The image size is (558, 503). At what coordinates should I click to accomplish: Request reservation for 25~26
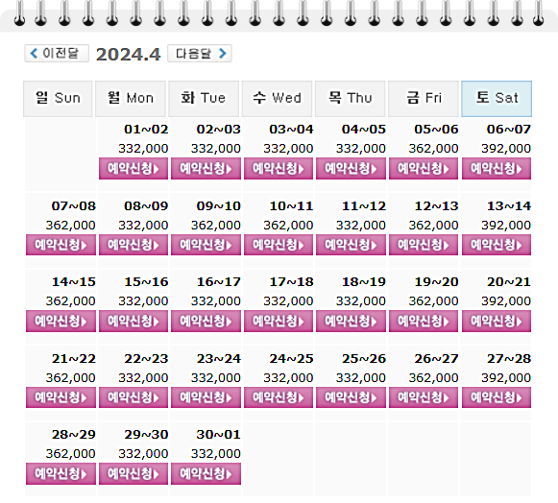[351, 397]
